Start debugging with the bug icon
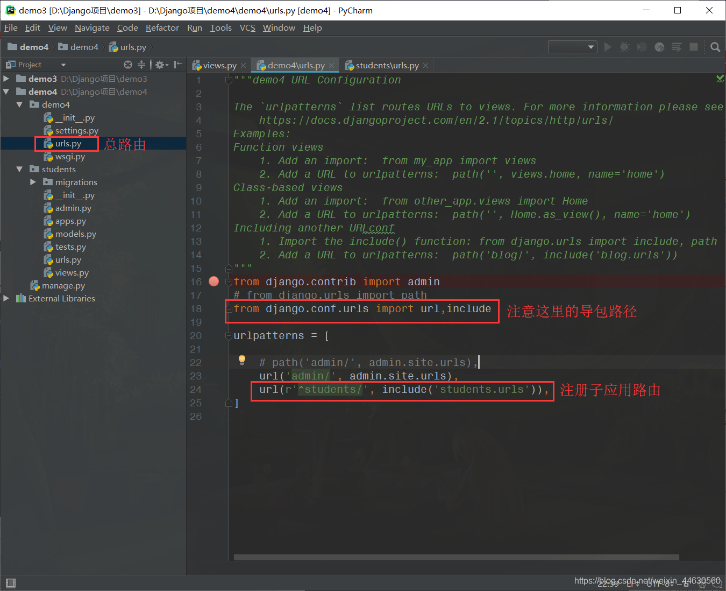The image size is (726, 591). coord(624,47)
